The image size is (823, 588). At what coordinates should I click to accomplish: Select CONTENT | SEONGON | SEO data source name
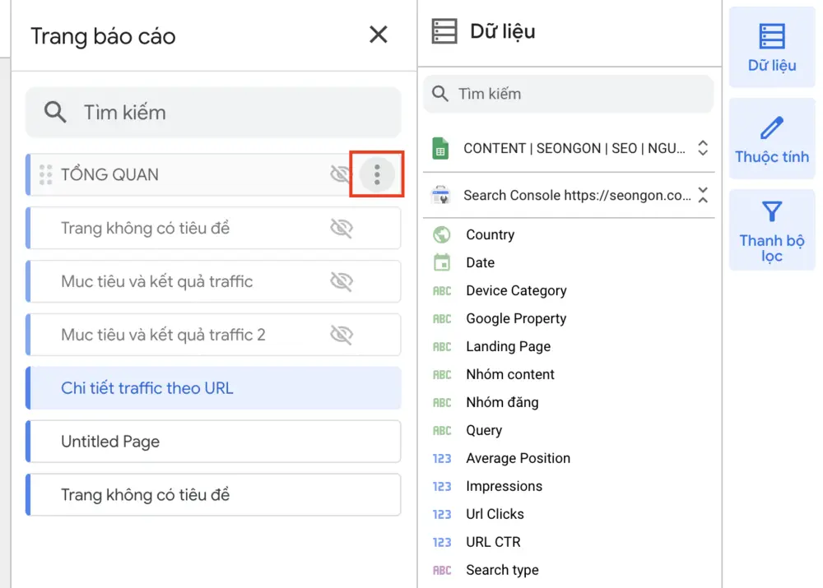[x=574, y=149]
